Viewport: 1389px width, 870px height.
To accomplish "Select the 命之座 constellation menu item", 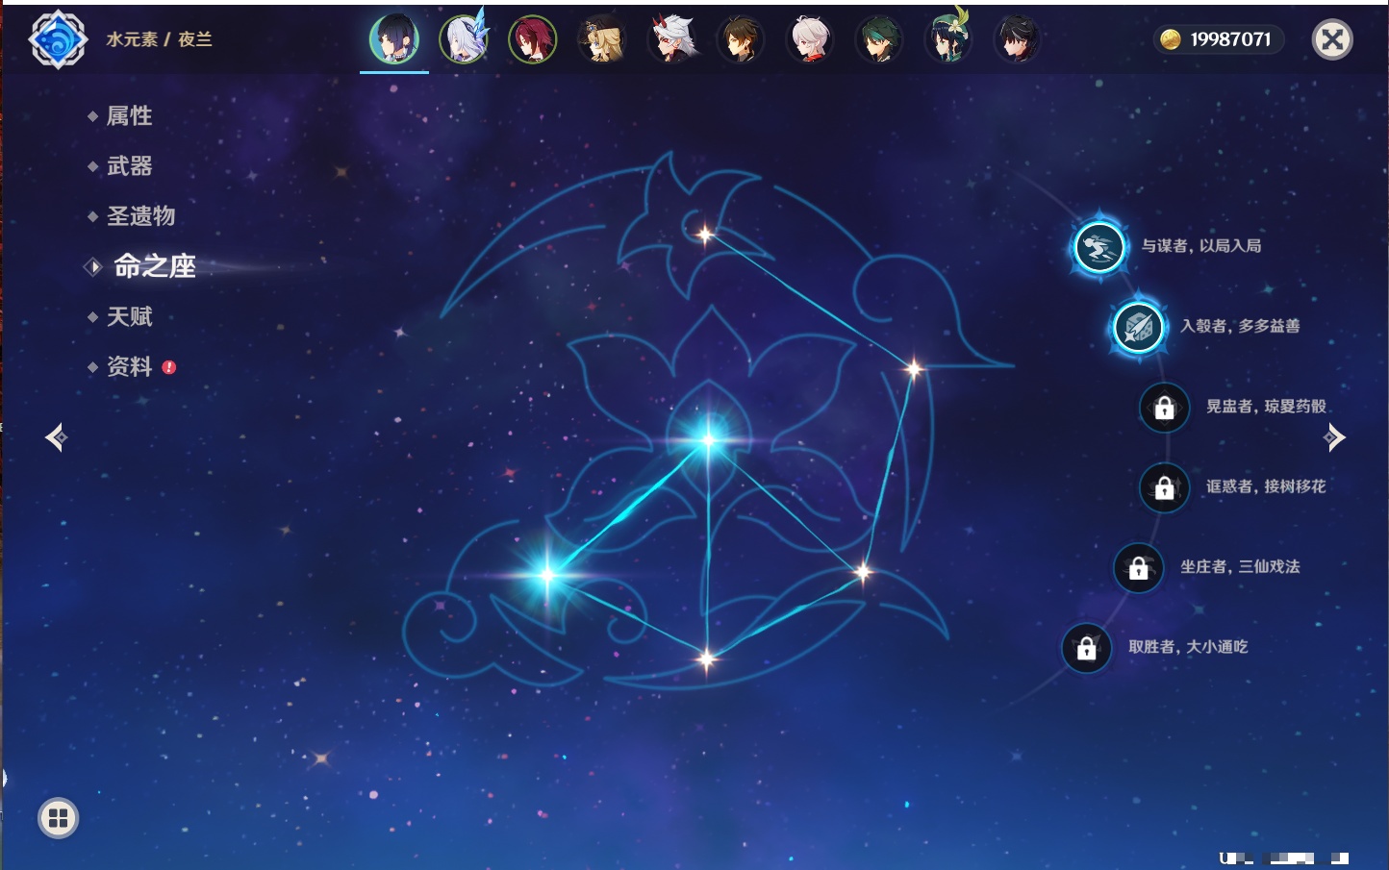I will click(x=154, y=266).
